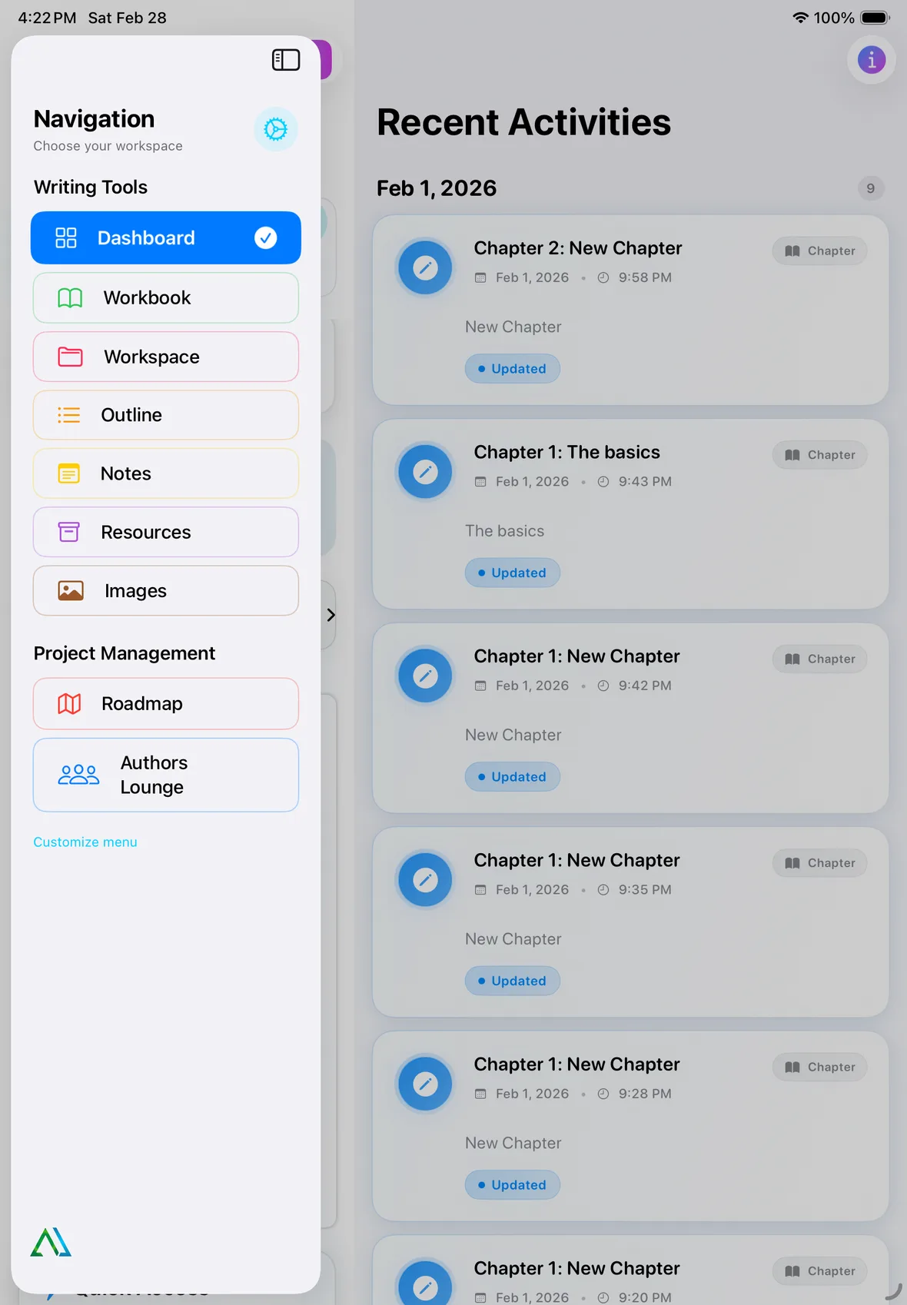
Task: Tap pencil icon on the 9:35 PM activity
Action: [425, 879]
